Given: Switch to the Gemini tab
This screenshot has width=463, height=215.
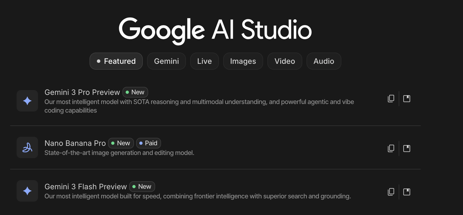Looking at the screenshot, I should pos(166,61).
